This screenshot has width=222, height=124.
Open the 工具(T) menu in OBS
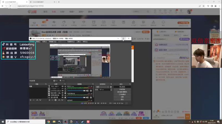tap(79, 42)
